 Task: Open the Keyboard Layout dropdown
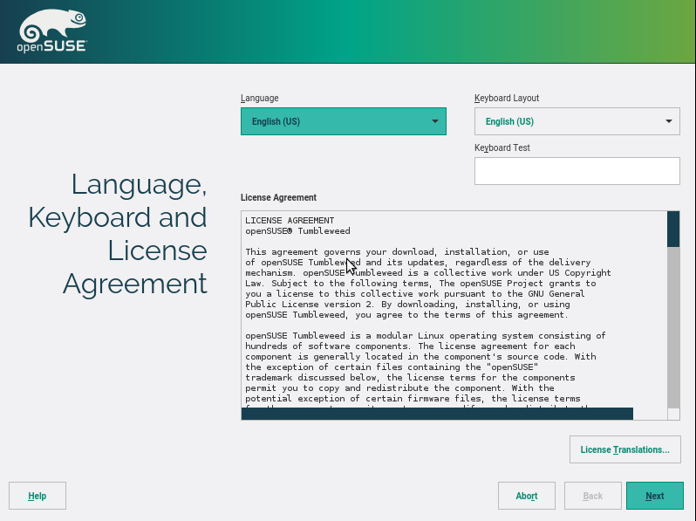[577, 121]
